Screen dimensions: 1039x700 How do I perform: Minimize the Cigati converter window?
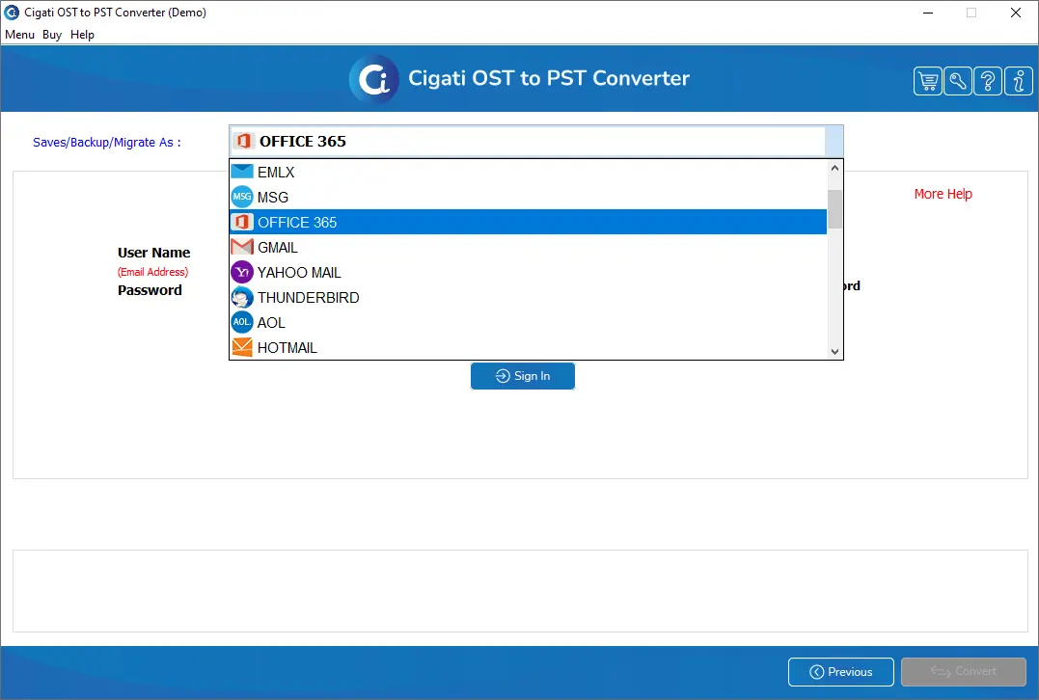pyautogui.click(x=928, y=13)
